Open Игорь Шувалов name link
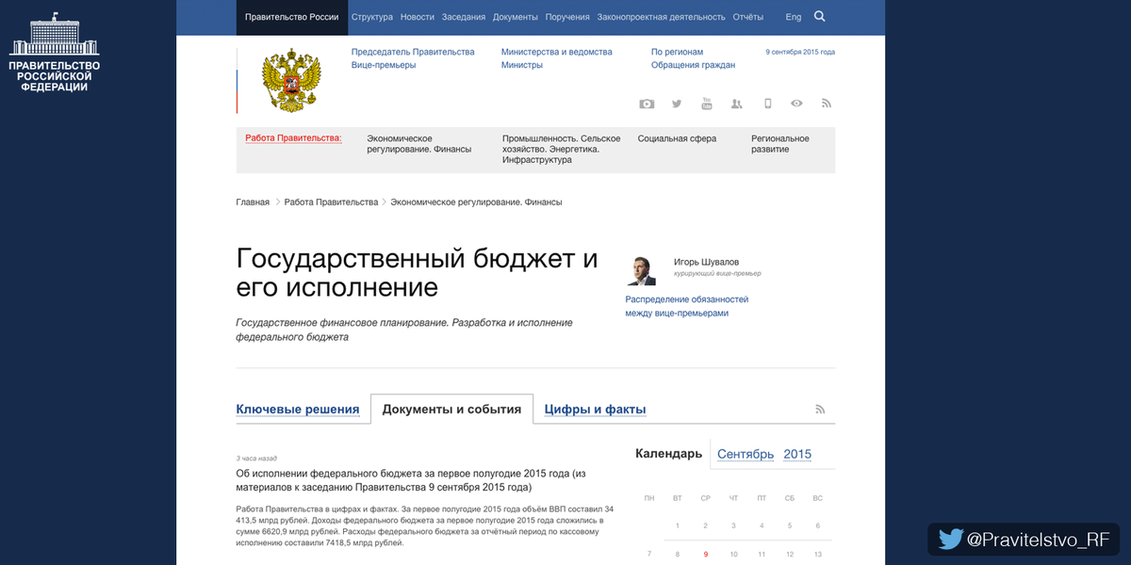The image size is (1131, 565). click(x=707, y=262)
